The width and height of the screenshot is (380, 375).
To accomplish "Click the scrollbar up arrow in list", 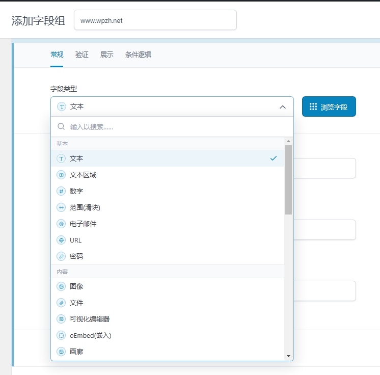I will point(288,141).
